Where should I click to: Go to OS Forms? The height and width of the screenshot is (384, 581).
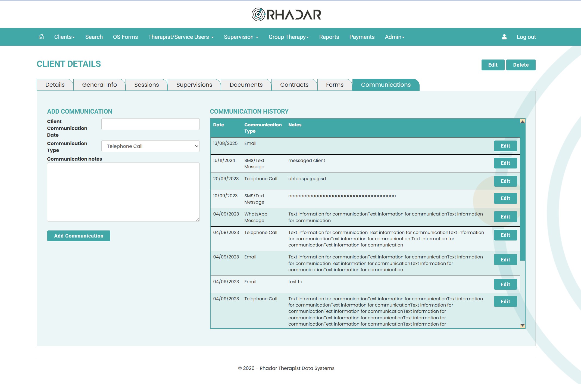[125, 37]
